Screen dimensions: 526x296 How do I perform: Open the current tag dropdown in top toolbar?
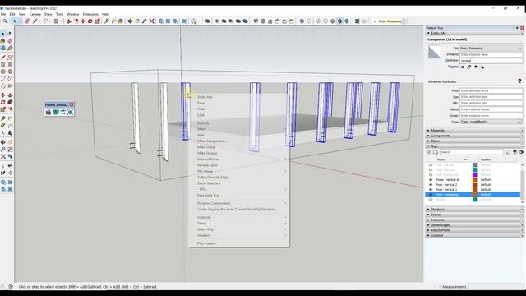click(404, 21)
